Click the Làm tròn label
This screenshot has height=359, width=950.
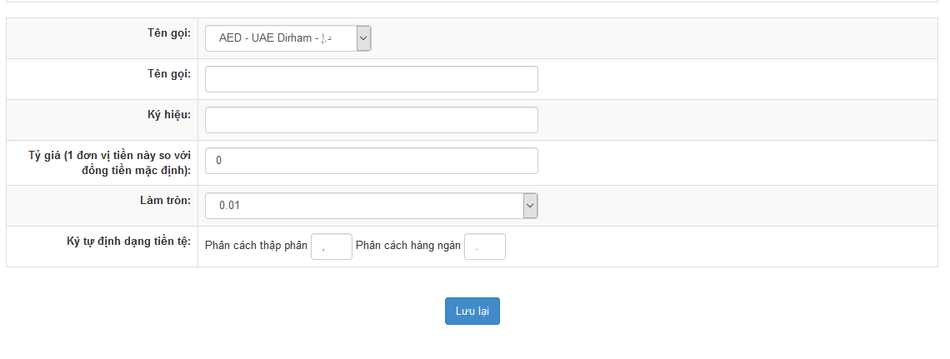point(165,201)
